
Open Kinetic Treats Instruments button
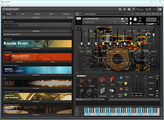coord(36,48)
